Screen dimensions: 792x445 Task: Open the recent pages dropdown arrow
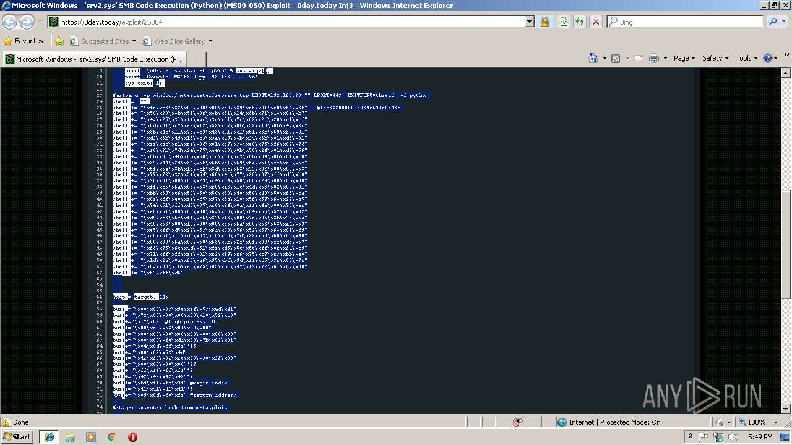click(x=40, y=22)
